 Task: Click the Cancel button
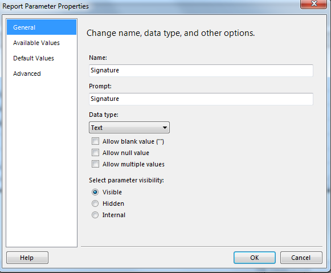tap(301, 258)
